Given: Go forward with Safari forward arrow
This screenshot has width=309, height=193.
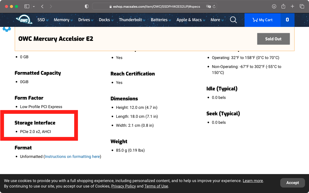Looking at the screenshot, I should click(x=51, y=6).
